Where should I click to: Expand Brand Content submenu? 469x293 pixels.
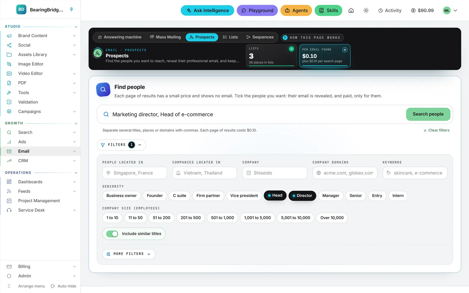[x=74, y=36]
